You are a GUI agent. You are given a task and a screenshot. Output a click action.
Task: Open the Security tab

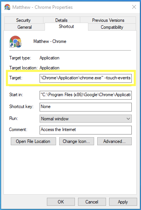point(24,20)
